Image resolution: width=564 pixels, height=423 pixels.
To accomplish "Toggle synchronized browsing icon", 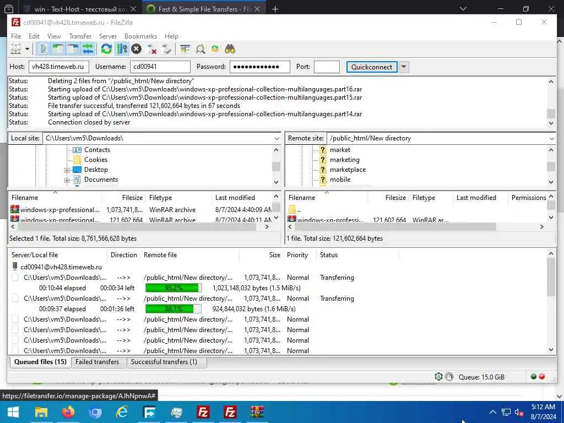I will coord(215,49).
